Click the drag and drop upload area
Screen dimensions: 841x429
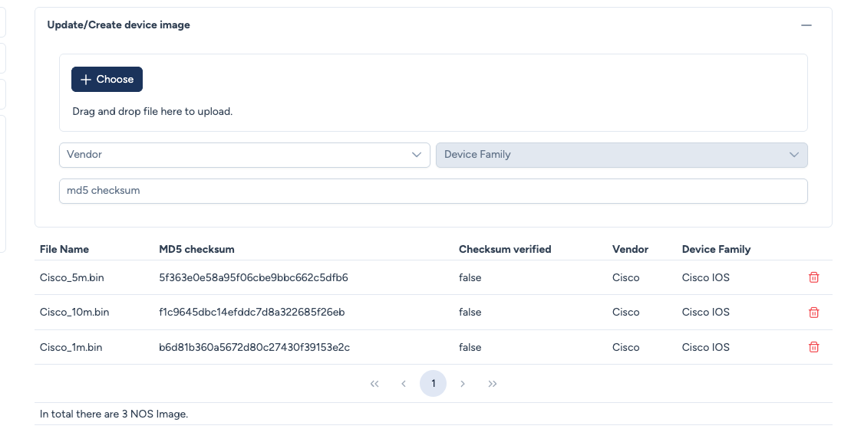click(433, 111)
